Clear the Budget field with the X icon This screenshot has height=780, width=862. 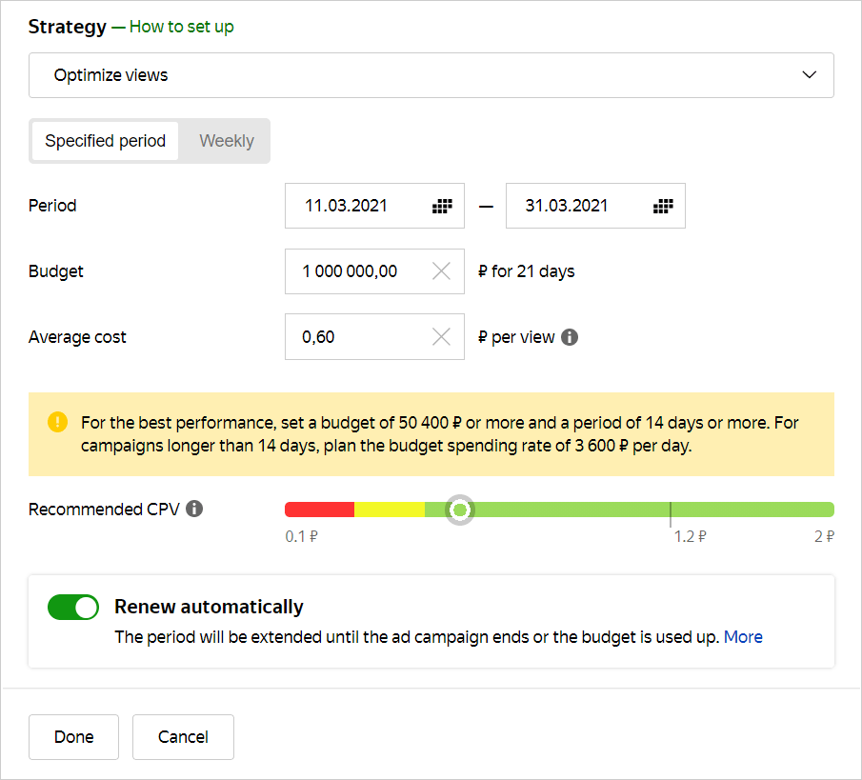click(442, 271)
